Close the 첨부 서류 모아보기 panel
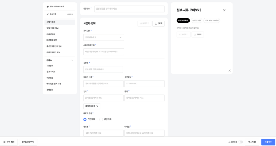The image size is (276, 146). point(224,10)
